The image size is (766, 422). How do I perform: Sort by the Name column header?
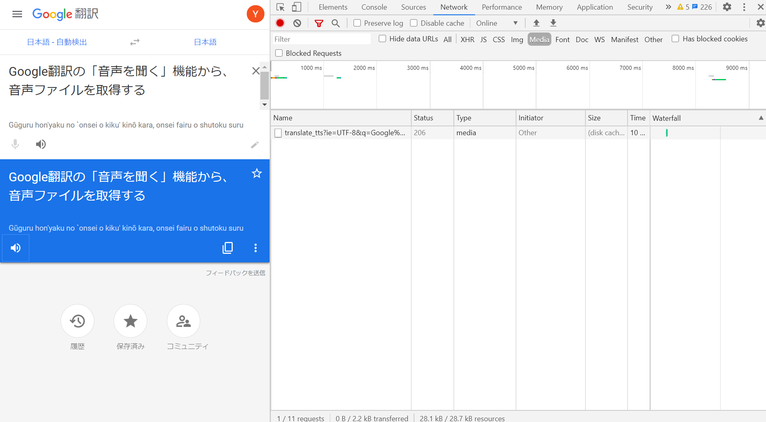341,118
